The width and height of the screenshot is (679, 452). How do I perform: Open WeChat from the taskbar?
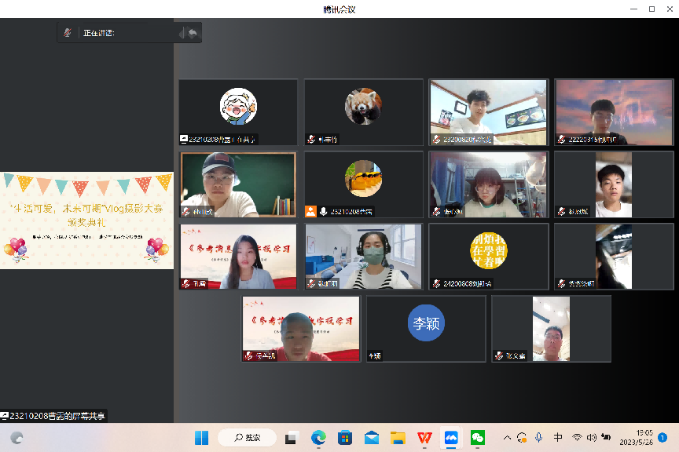click(478, 437)
